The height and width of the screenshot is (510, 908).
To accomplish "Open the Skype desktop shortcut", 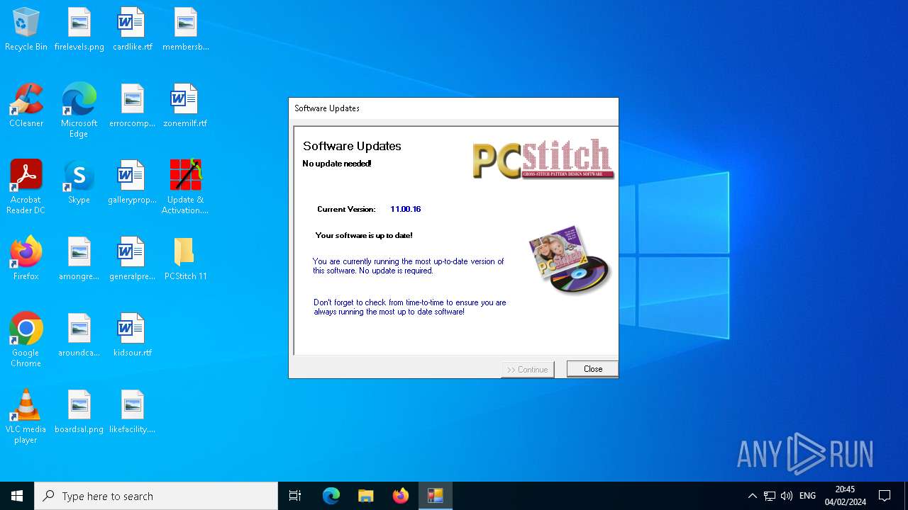I will coord(79,183).
